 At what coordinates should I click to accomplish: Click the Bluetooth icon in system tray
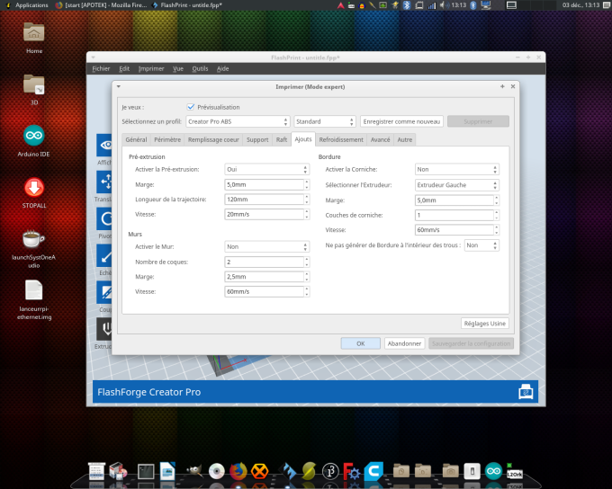pos(405,5)
